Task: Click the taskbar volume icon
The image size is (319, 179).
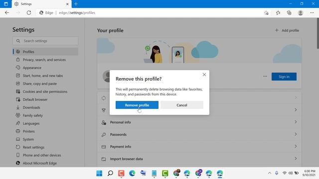Action: coord(291,173)
